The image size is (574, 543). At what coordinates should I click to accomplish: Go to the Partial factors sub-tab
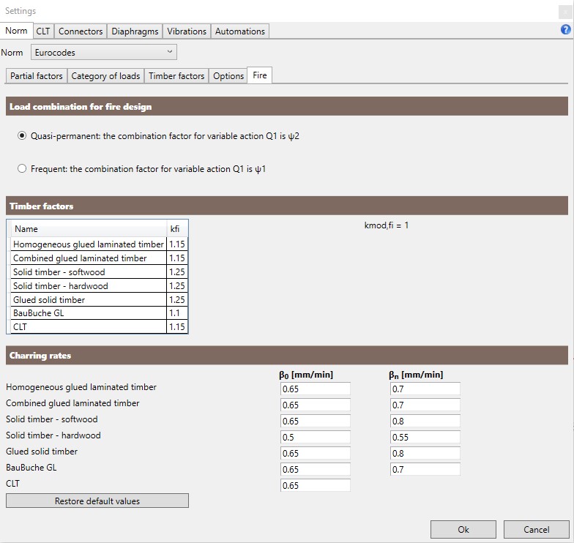[x=37, y=76]
